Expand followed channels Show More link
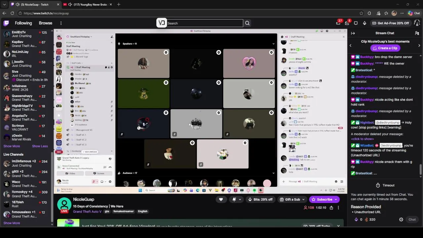The width and height of the screenshot is (423, 238). click(x=12, y=146)
